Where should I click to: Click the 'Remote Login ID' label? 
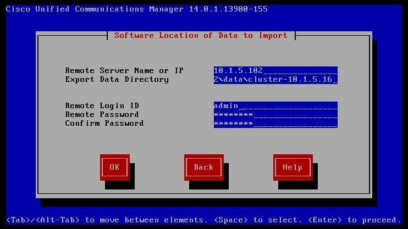pyautogui.click(x=102, y=106)
